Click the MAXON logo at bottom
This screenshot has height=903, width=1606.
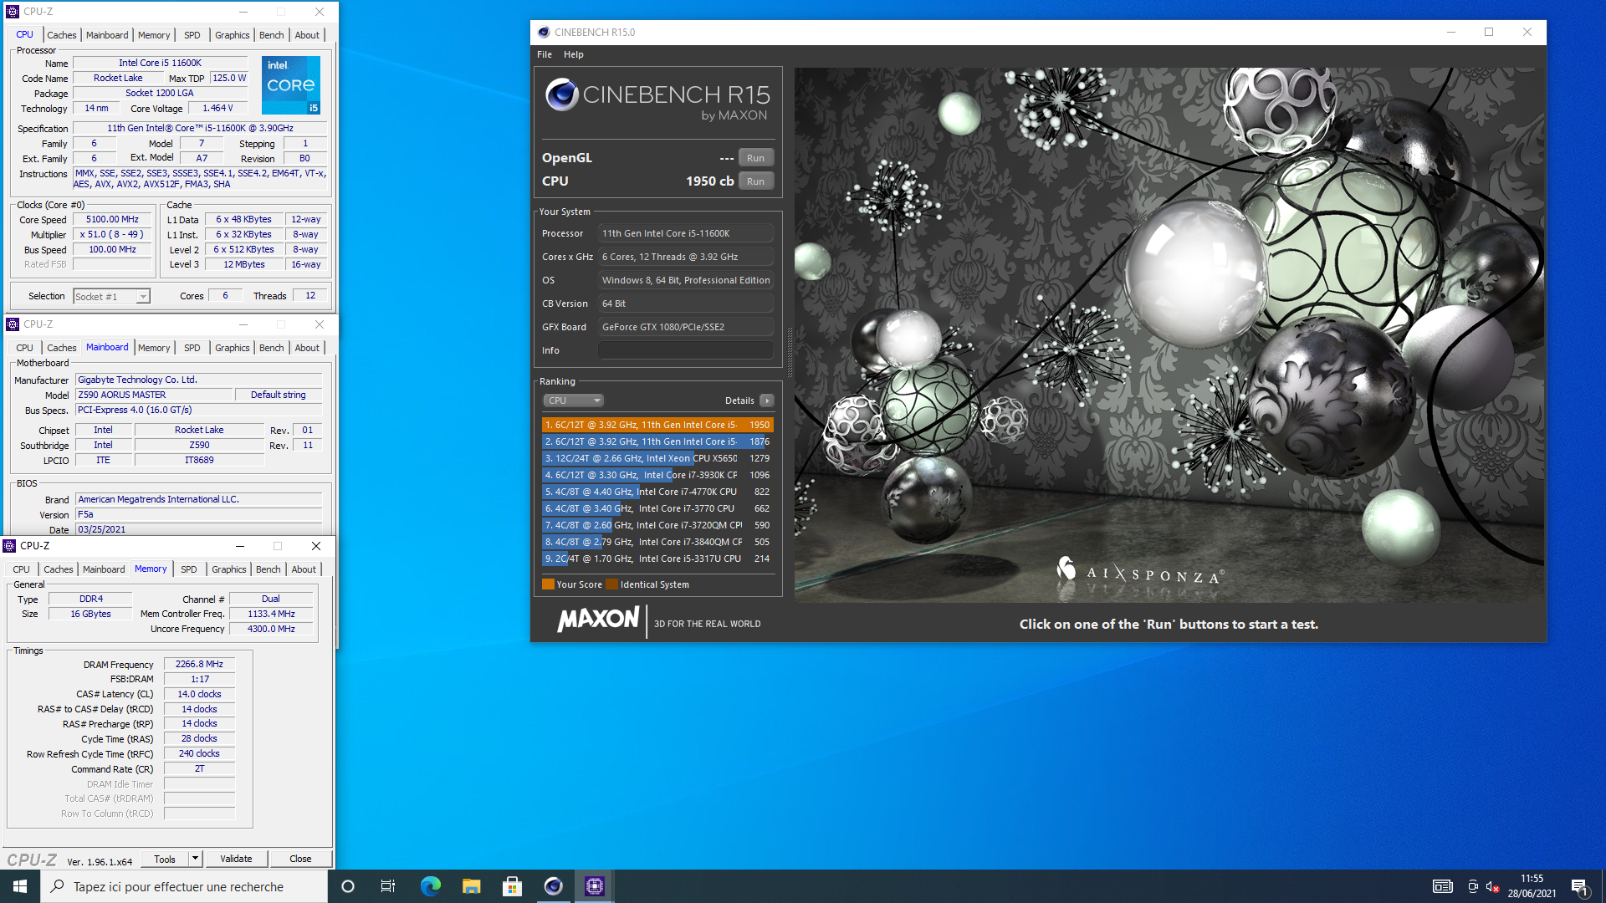tap(598, 620)
